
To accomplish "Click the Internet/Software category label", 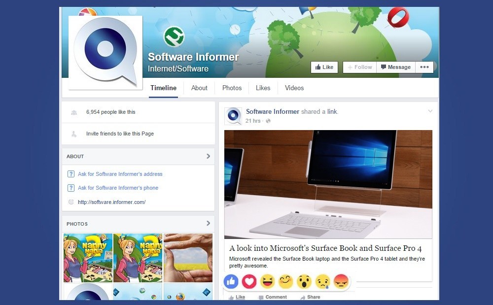I will [x=178, y=69].
